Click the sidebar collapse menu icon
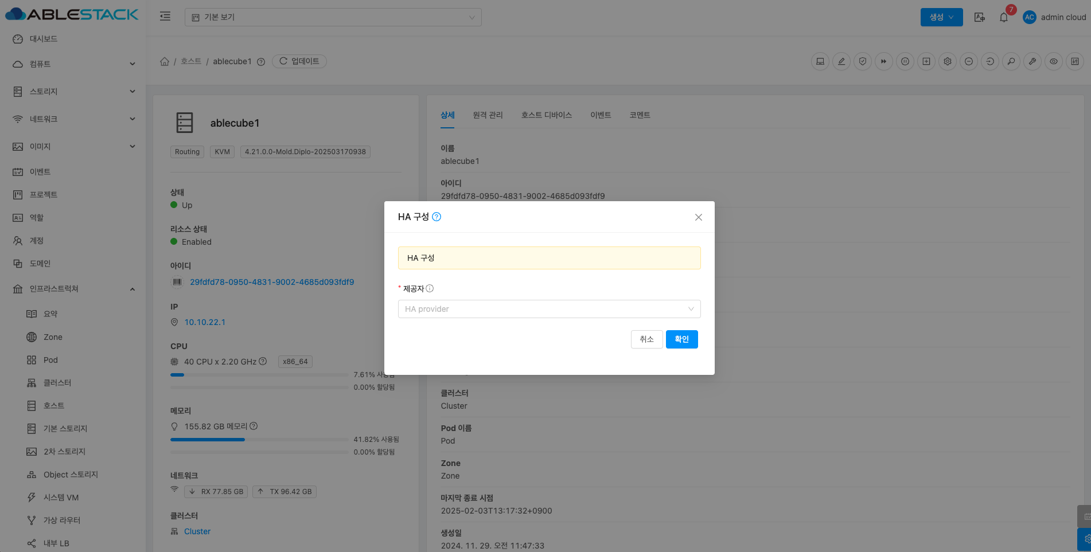This screenshot has height=552, width=1091. [165, 17]
